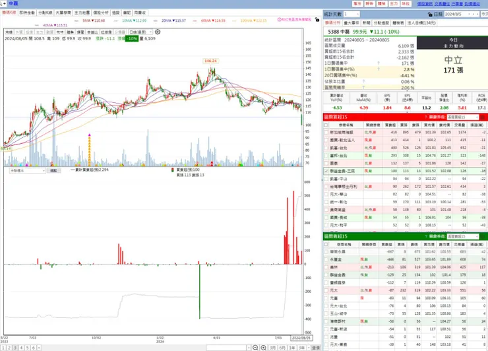Click 繪製 button beside 分點進出 dropdown

click(x=53, y=171)
